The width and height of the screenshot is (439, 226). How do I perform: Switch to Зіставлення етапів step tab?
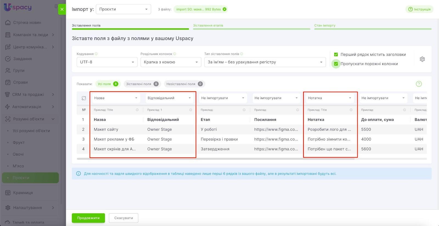point(208,25)
